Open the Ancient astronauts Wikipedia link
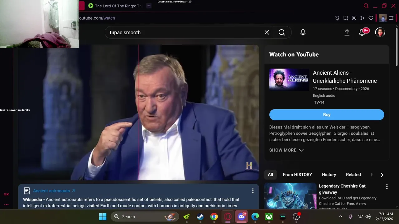This screenshot has height=224, width=399. [54, 191]
